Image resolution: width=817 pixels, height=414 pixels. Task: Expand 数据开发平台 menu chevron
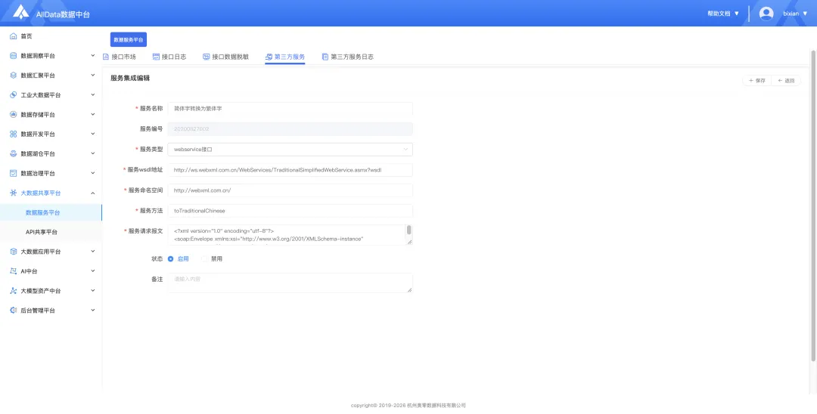(x=93, y=134)
